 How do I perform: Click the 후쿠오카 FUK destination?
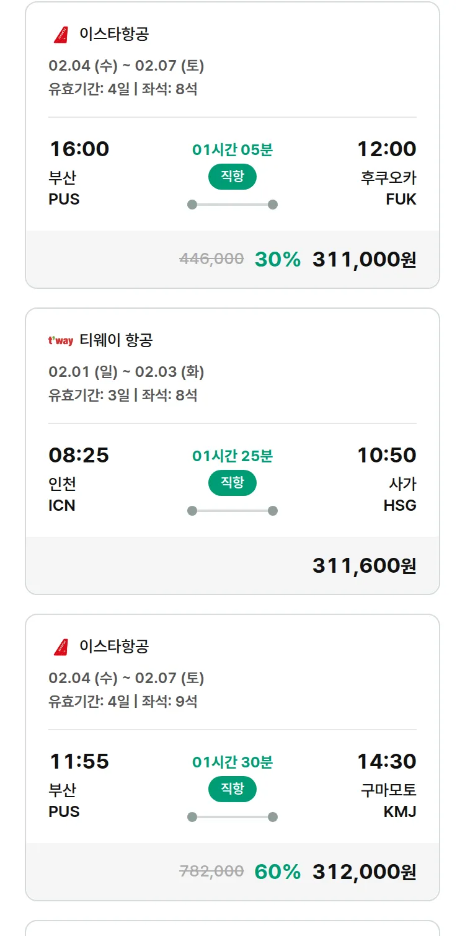(389, 188)
